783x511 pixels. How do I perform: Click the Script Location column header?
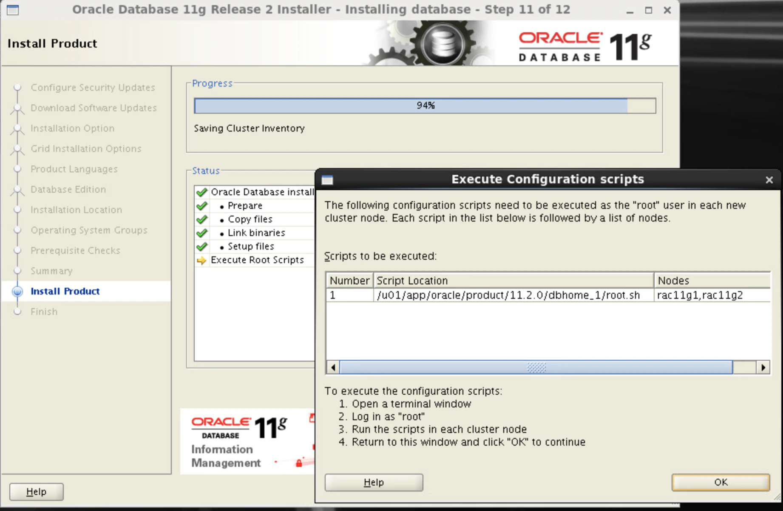pos(513,281)
